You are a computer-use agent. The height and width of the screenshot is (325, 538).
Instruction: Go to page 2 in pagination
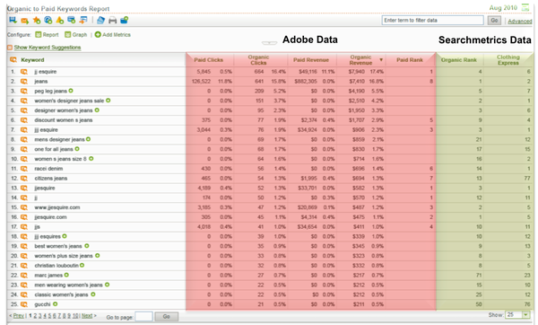point(35,316)
